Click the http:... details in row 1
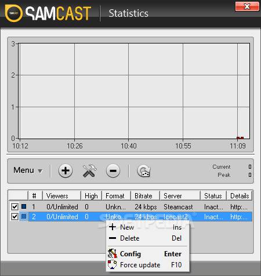 239,207
